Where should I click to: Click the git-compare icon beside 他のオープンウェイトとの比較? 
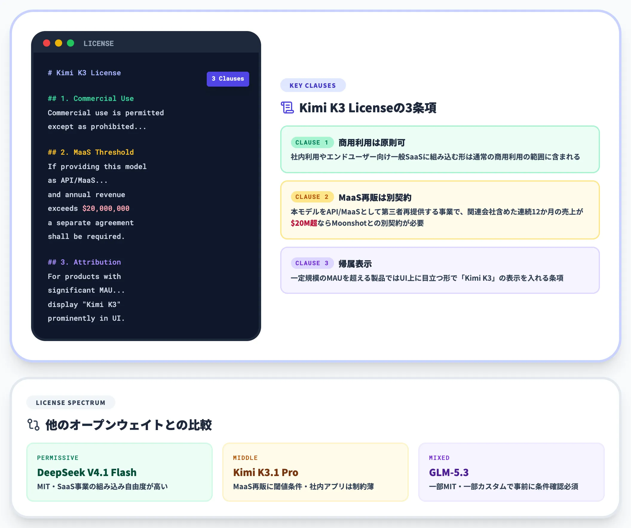click(x=33, y=425)
